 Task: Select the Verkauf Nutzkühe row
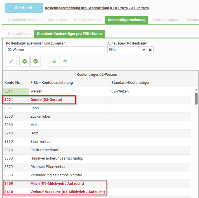pyautogui.click(x=97, y=192)
